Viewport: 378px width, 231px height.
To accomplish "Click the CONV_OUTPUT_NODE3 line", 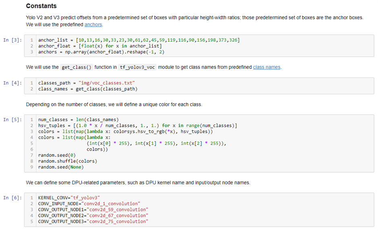I will coord(93,222).
